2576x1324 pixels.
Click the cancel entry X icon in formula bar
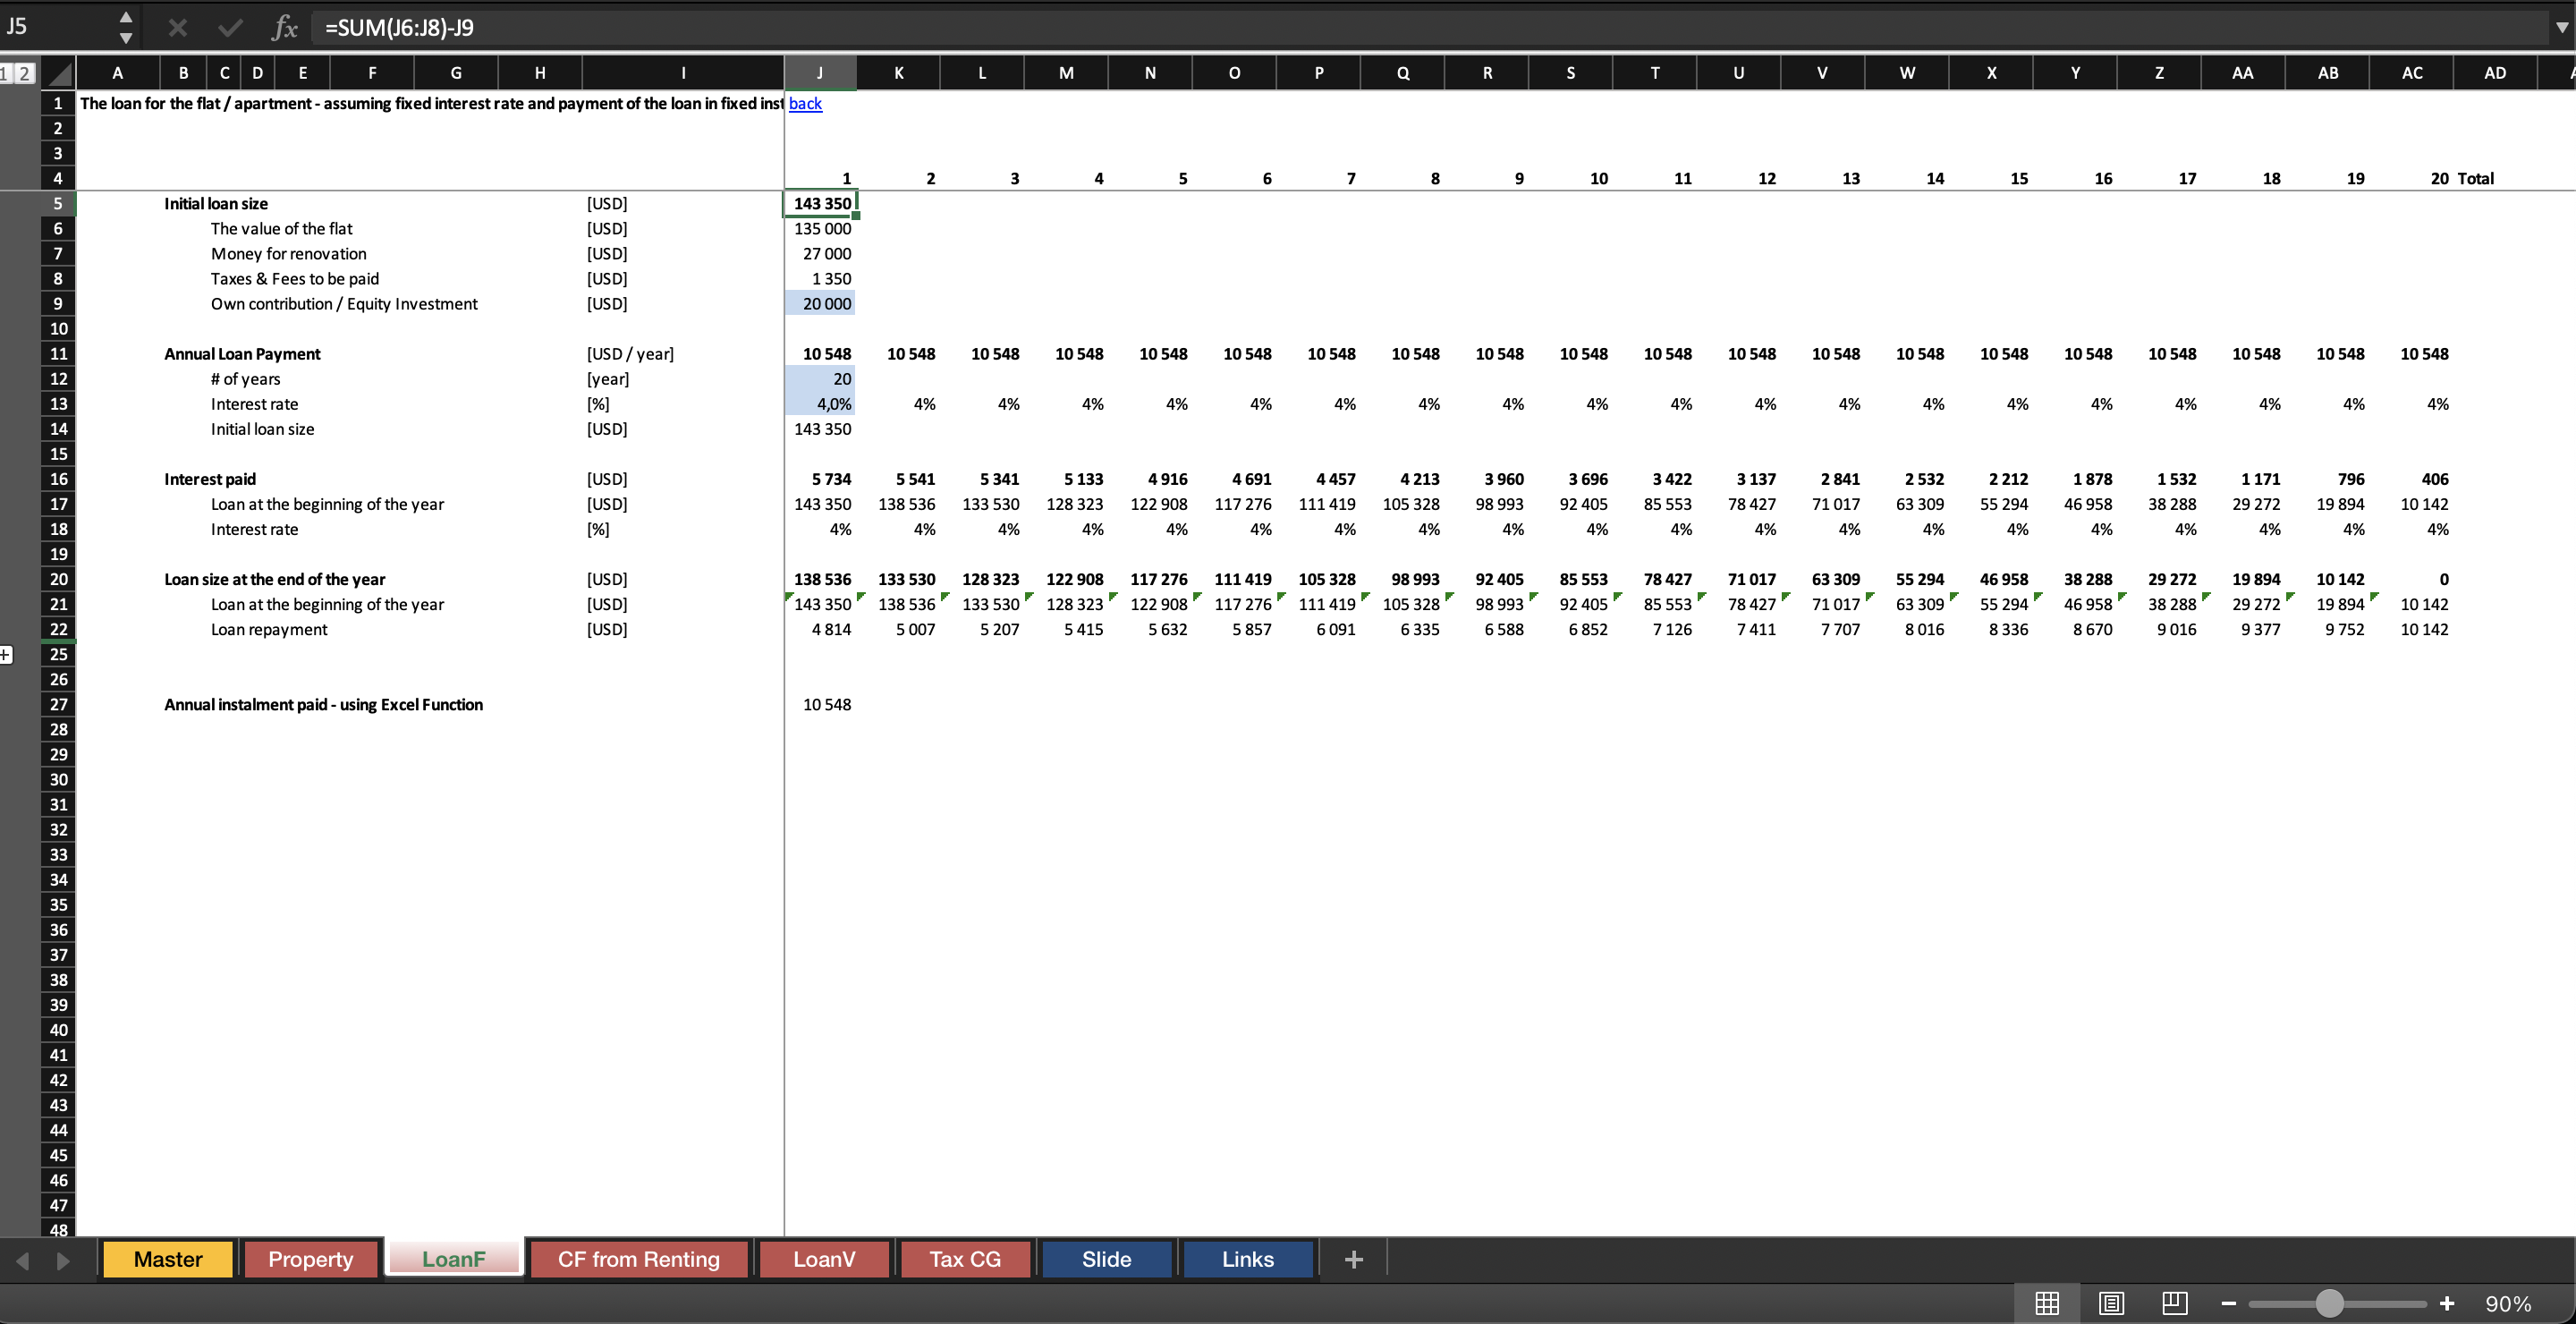(x=178, y=27)
